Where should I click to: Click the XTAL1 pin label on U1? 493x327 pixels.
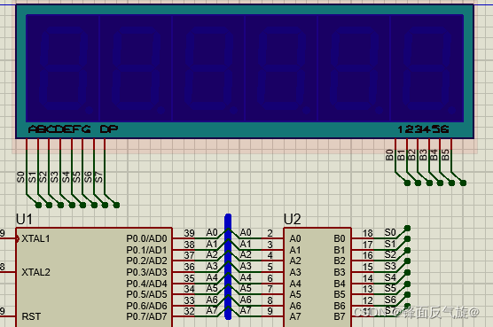tap(35, 238)
